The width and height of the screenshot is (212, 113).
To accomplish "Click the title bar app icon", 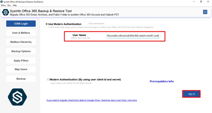I will tap(2, 2).
